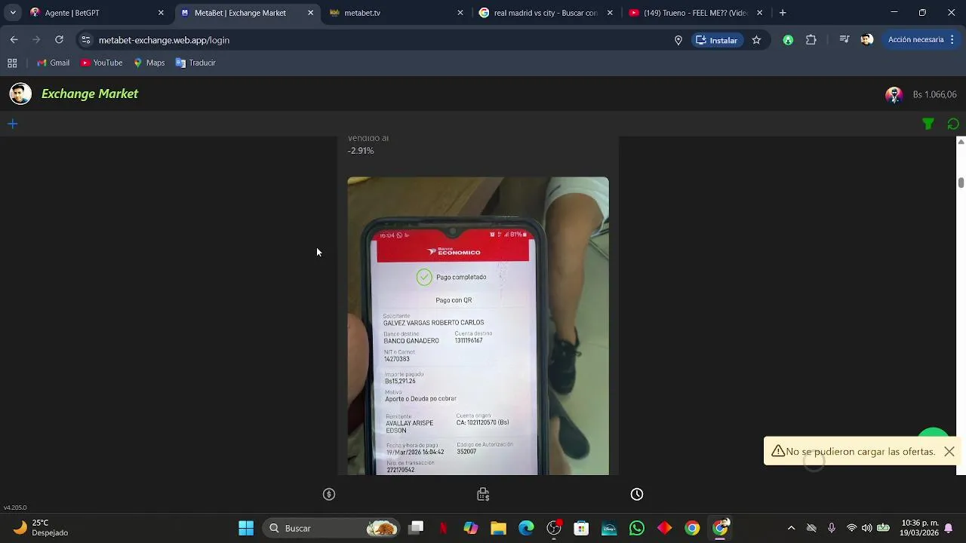Reload the page with the browser refresh button
The width and height of the screenshot is (966, 543).
point(59,40)
